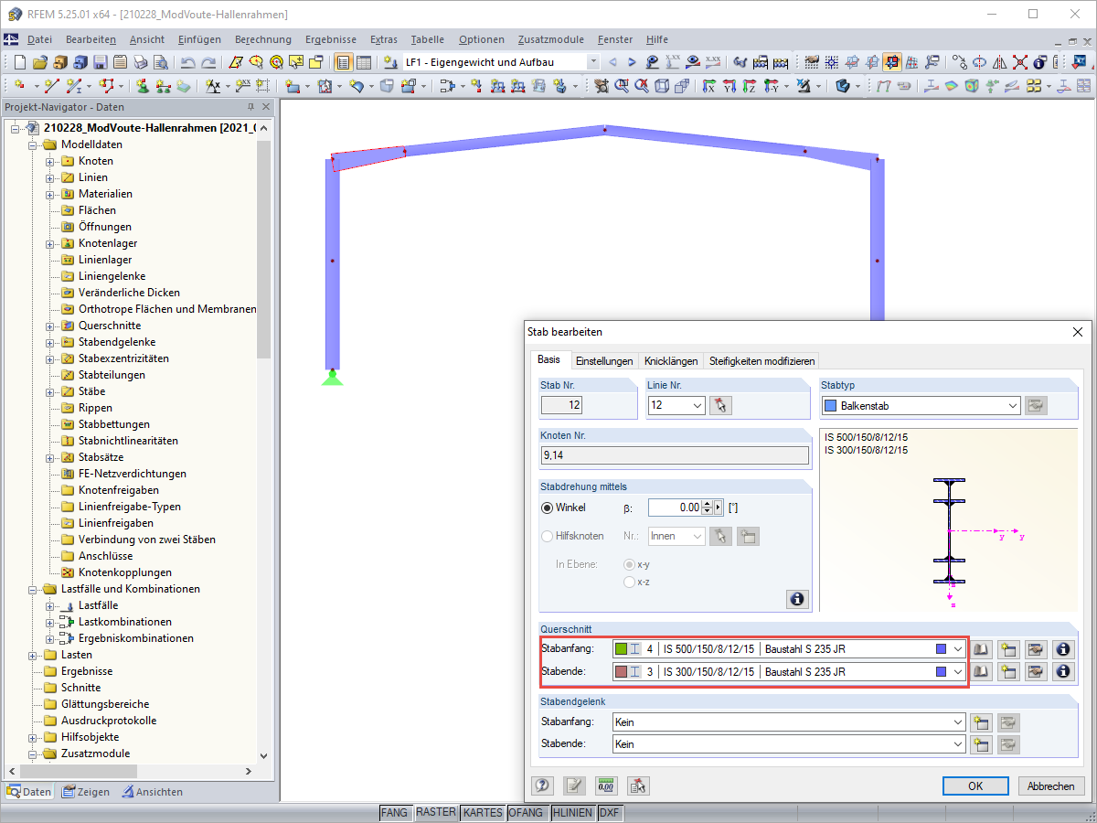Click the reddish Stabende color swatch
The image size is (1097, 823).
[x=621, y=671]
